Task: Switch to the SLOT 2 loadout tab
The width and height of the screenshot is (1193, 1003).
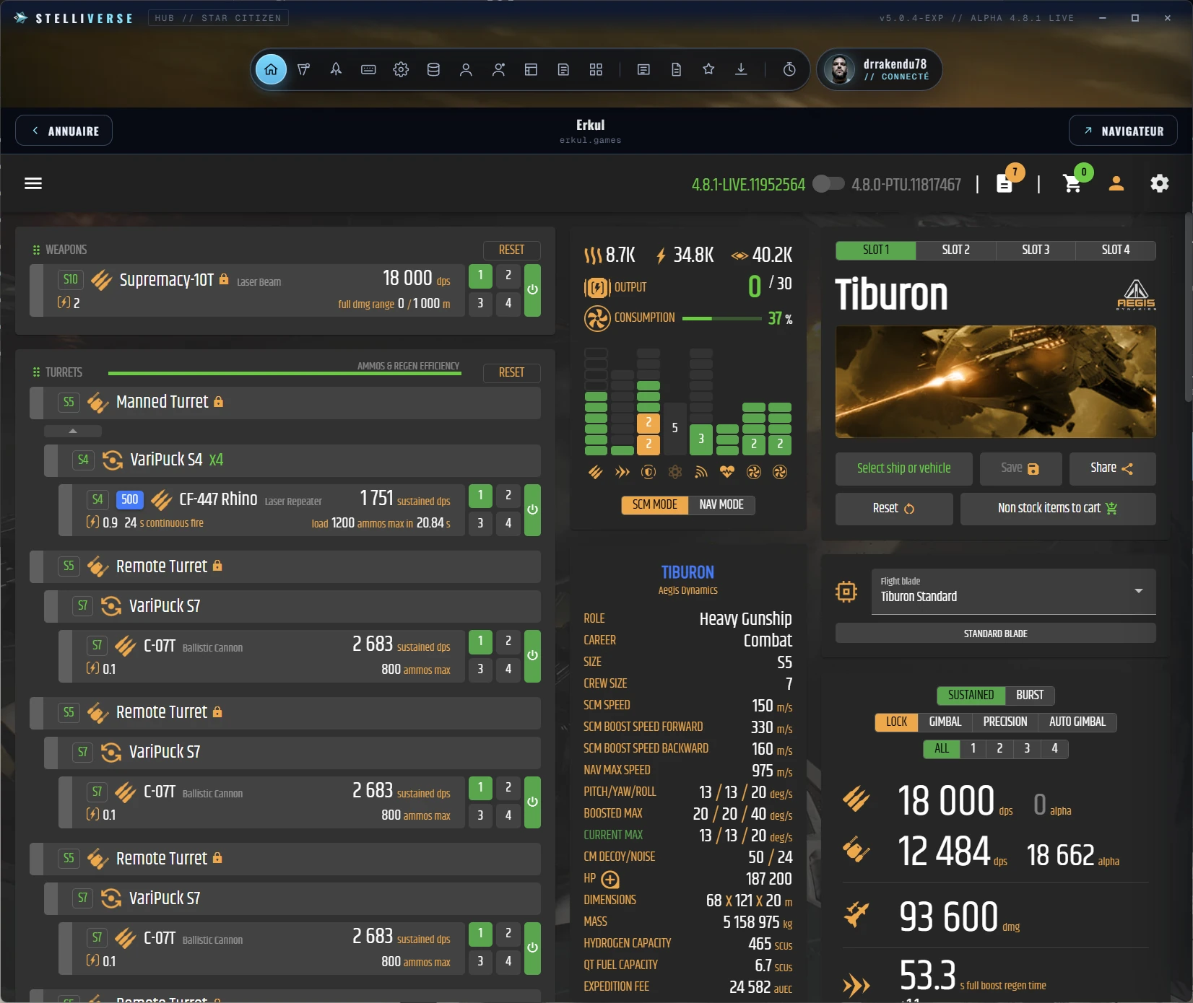Action: pyautogui.click(x=956, y=250)
